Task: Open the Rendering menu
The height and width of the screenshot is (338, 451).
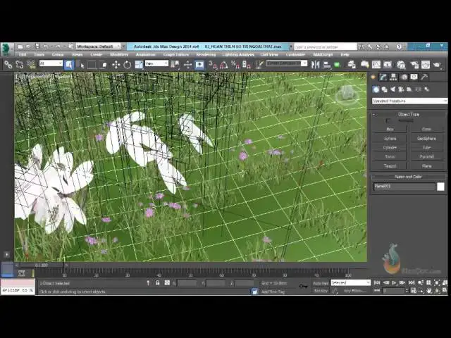Action: (x=206, y=55)
